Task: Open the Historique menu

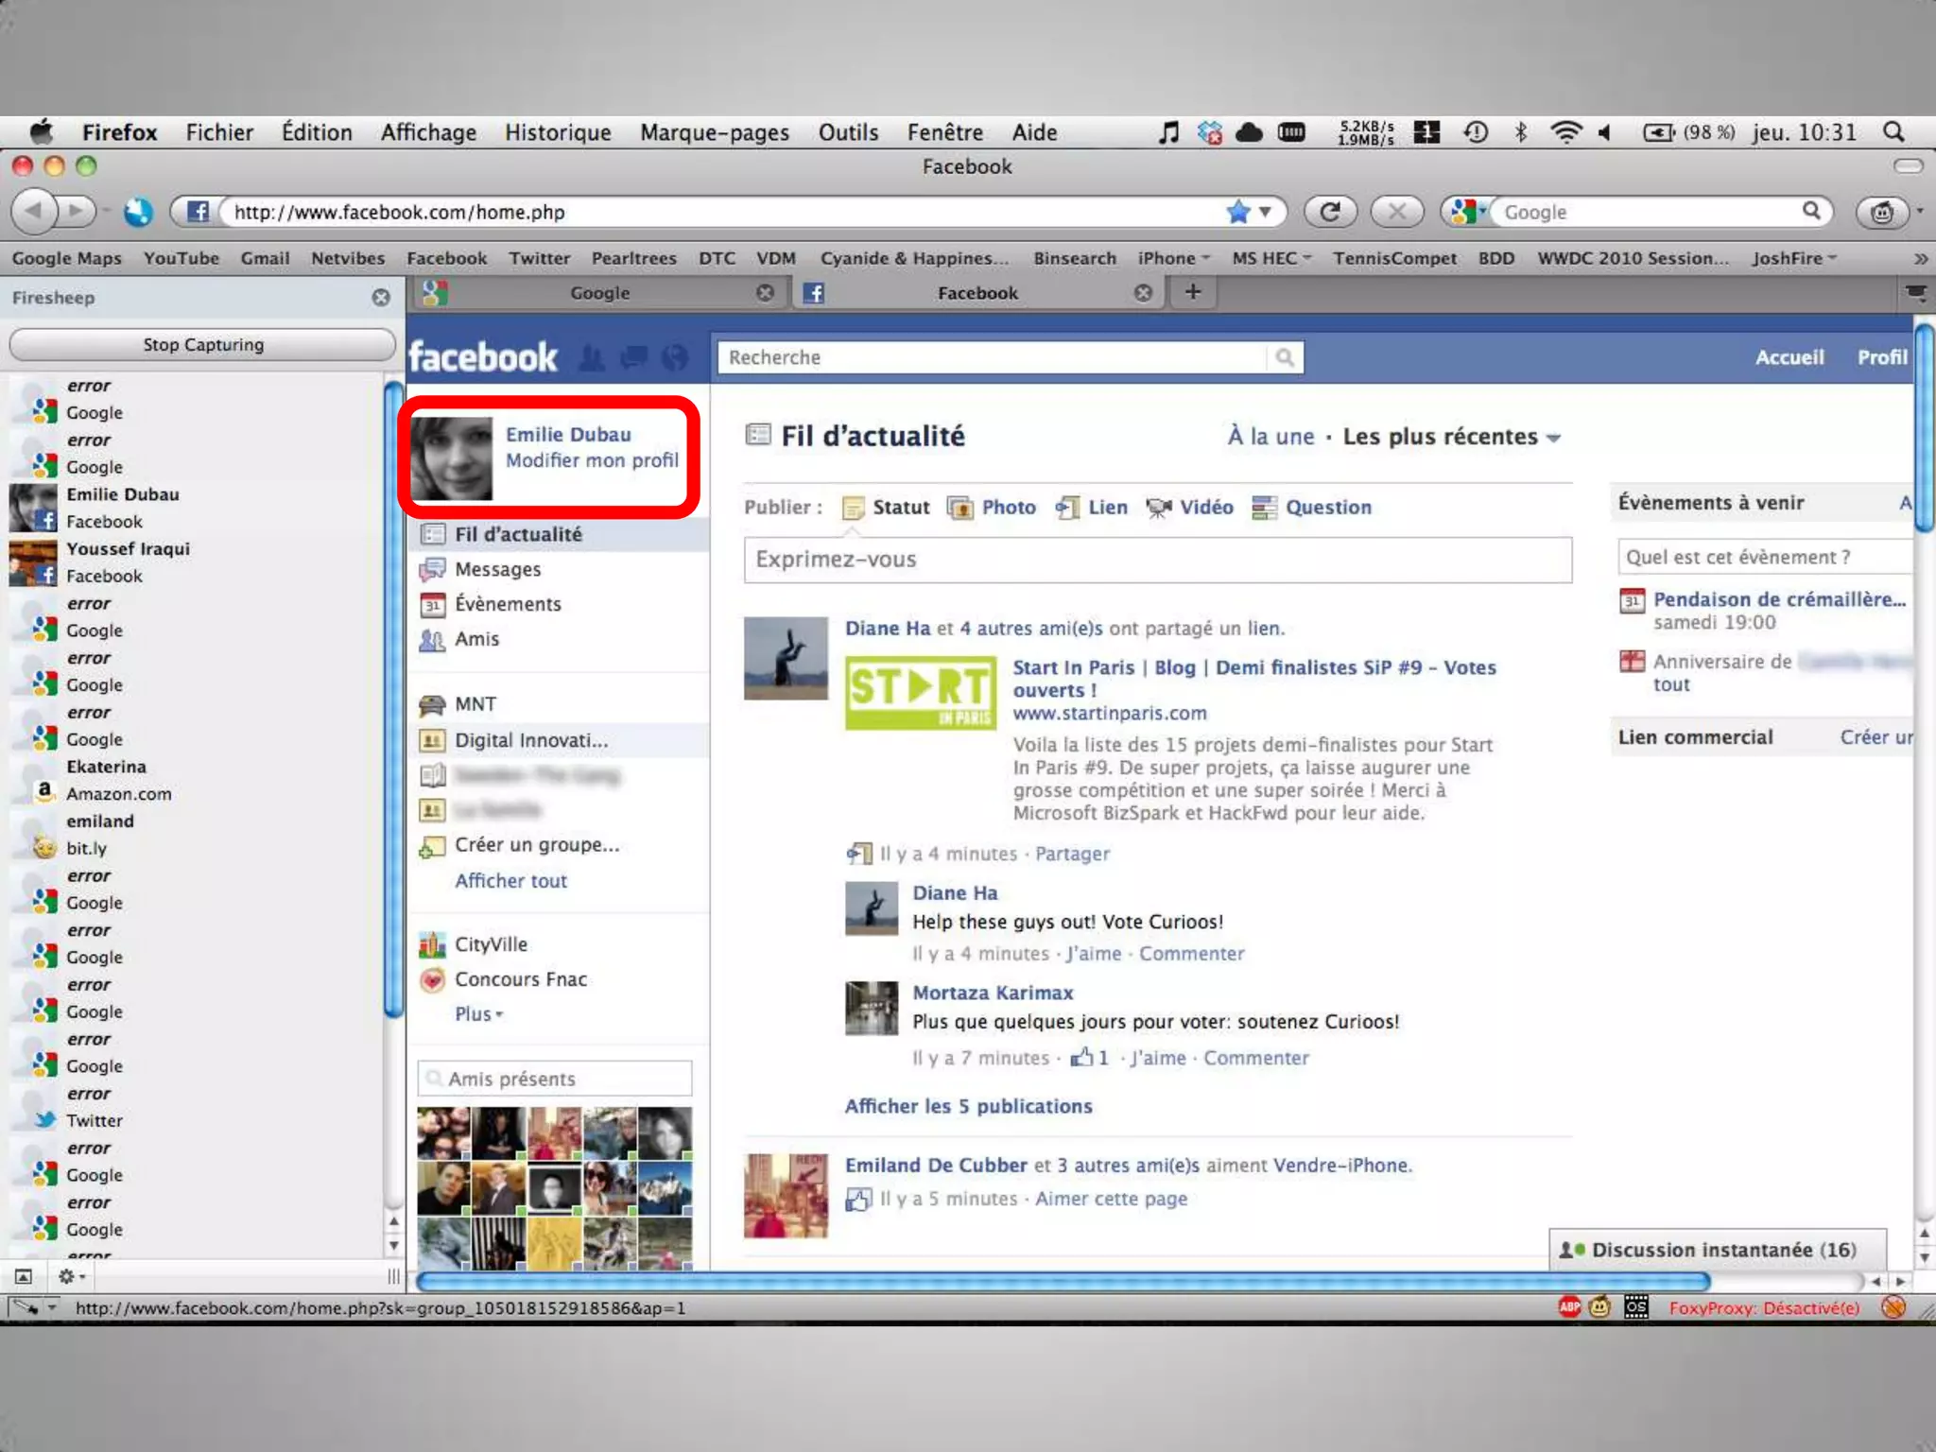Action: [558, 132]
